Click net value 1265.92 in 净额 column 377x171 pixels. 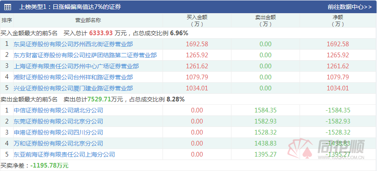[338, 55]
